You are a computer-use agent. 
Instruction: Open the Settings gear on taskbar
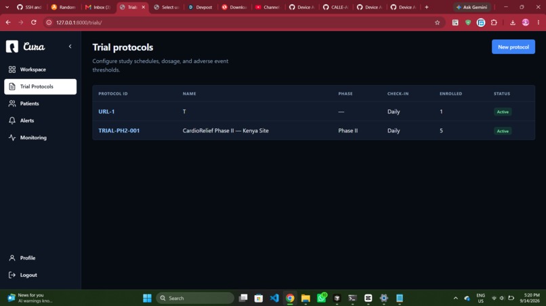383,298
